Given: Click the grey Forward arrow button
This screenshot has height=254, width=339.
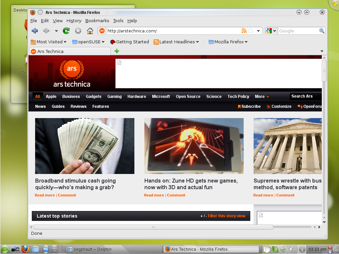Looking at the screenshot, I should pyautogui.click(x=46, y=31).
